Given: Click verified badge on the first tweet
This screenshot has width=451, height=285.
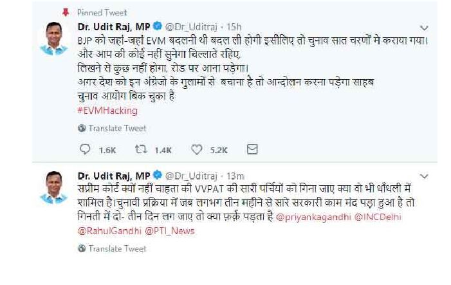Looking at the screenshot, I should pyautogui.click(x=158, y=27).
